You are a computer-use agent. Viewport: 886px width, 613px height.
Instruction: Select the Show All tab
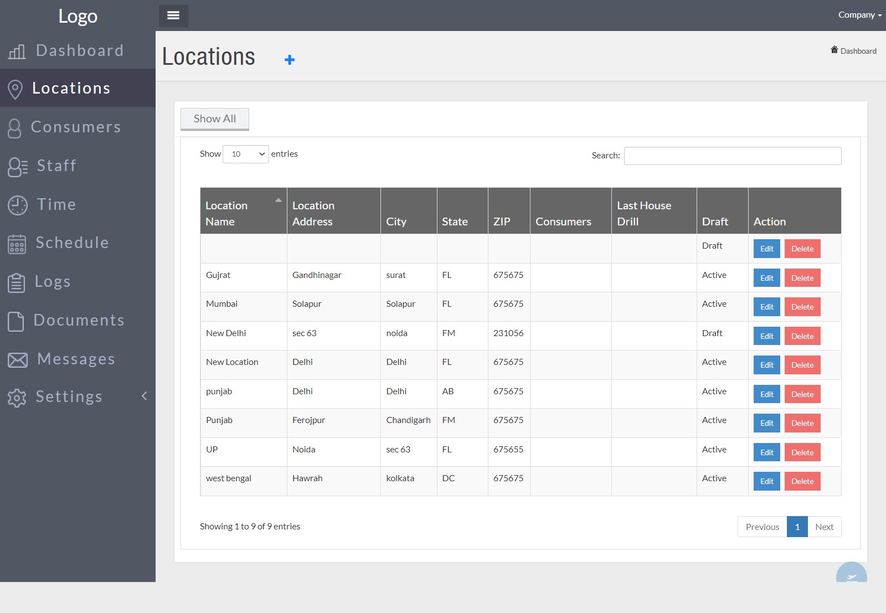coord(215,119)
